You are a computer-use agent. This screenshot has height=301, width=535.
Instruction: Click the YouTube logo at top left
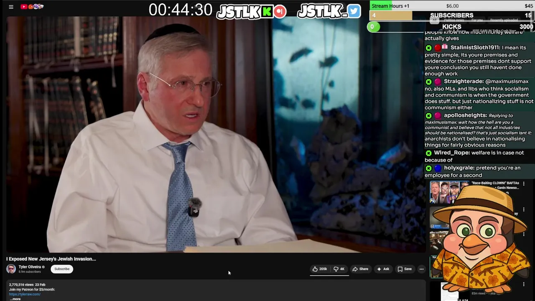tap(32, 6)
